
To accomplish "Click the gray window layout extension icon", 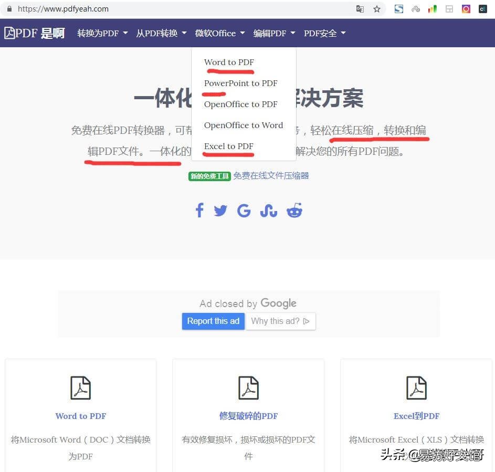I will (x=449, y=9).
